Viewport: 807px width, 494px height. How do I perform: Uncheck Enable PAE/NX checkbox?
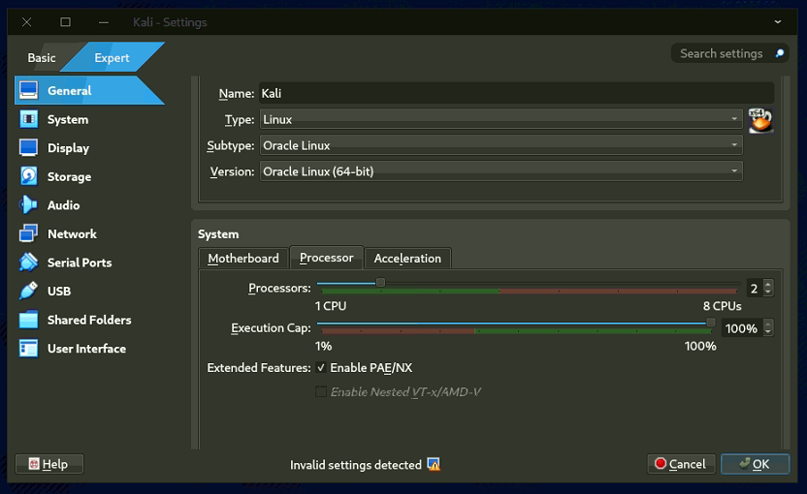click(321, 368)
